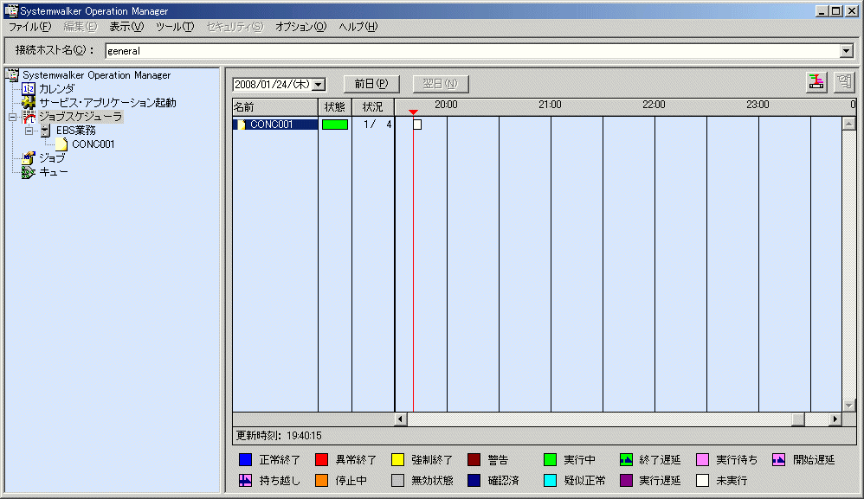Click the サービス・アプリケーション起動 icon
Viewport: 864px width, 499px height.
coord(28,102)
